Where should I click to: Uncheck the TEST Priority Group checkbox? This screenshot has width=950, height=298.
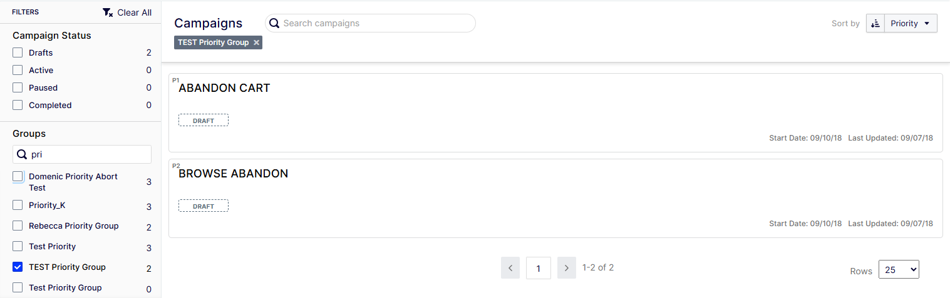coord(18,267)
